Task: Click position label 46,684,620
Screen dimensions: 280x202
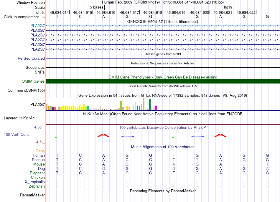Action: click(x=200, y=12)
